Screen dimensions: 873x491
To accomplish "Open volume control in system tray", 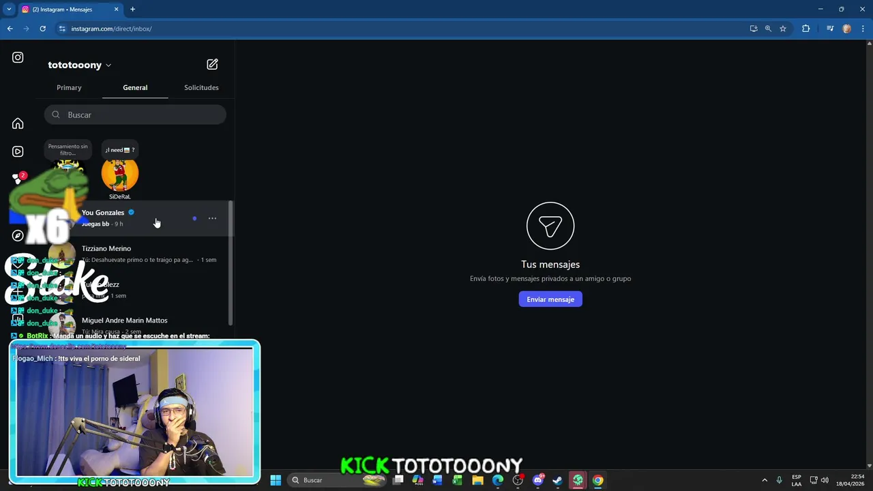I will click(x=825, y=480).
